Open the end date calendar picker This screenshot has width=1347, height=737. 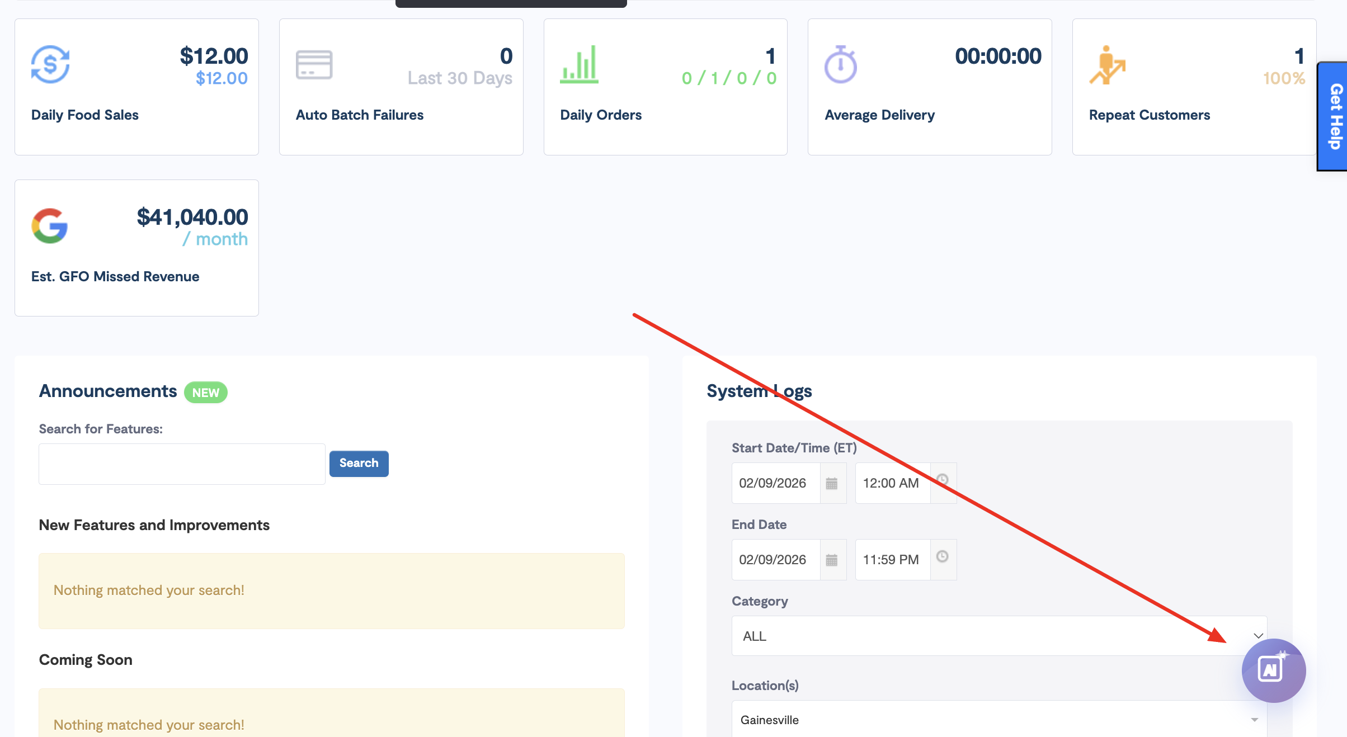tap(832, 560)
